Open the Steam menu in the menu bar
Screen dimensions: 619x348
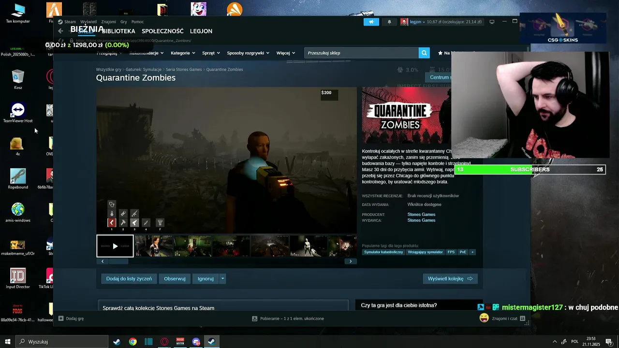pos(70,22)
